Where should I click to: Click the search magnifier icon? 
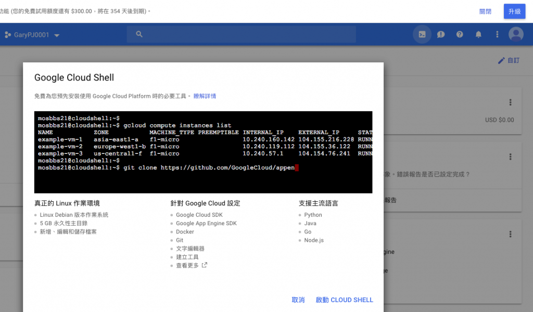click(139, 34)
